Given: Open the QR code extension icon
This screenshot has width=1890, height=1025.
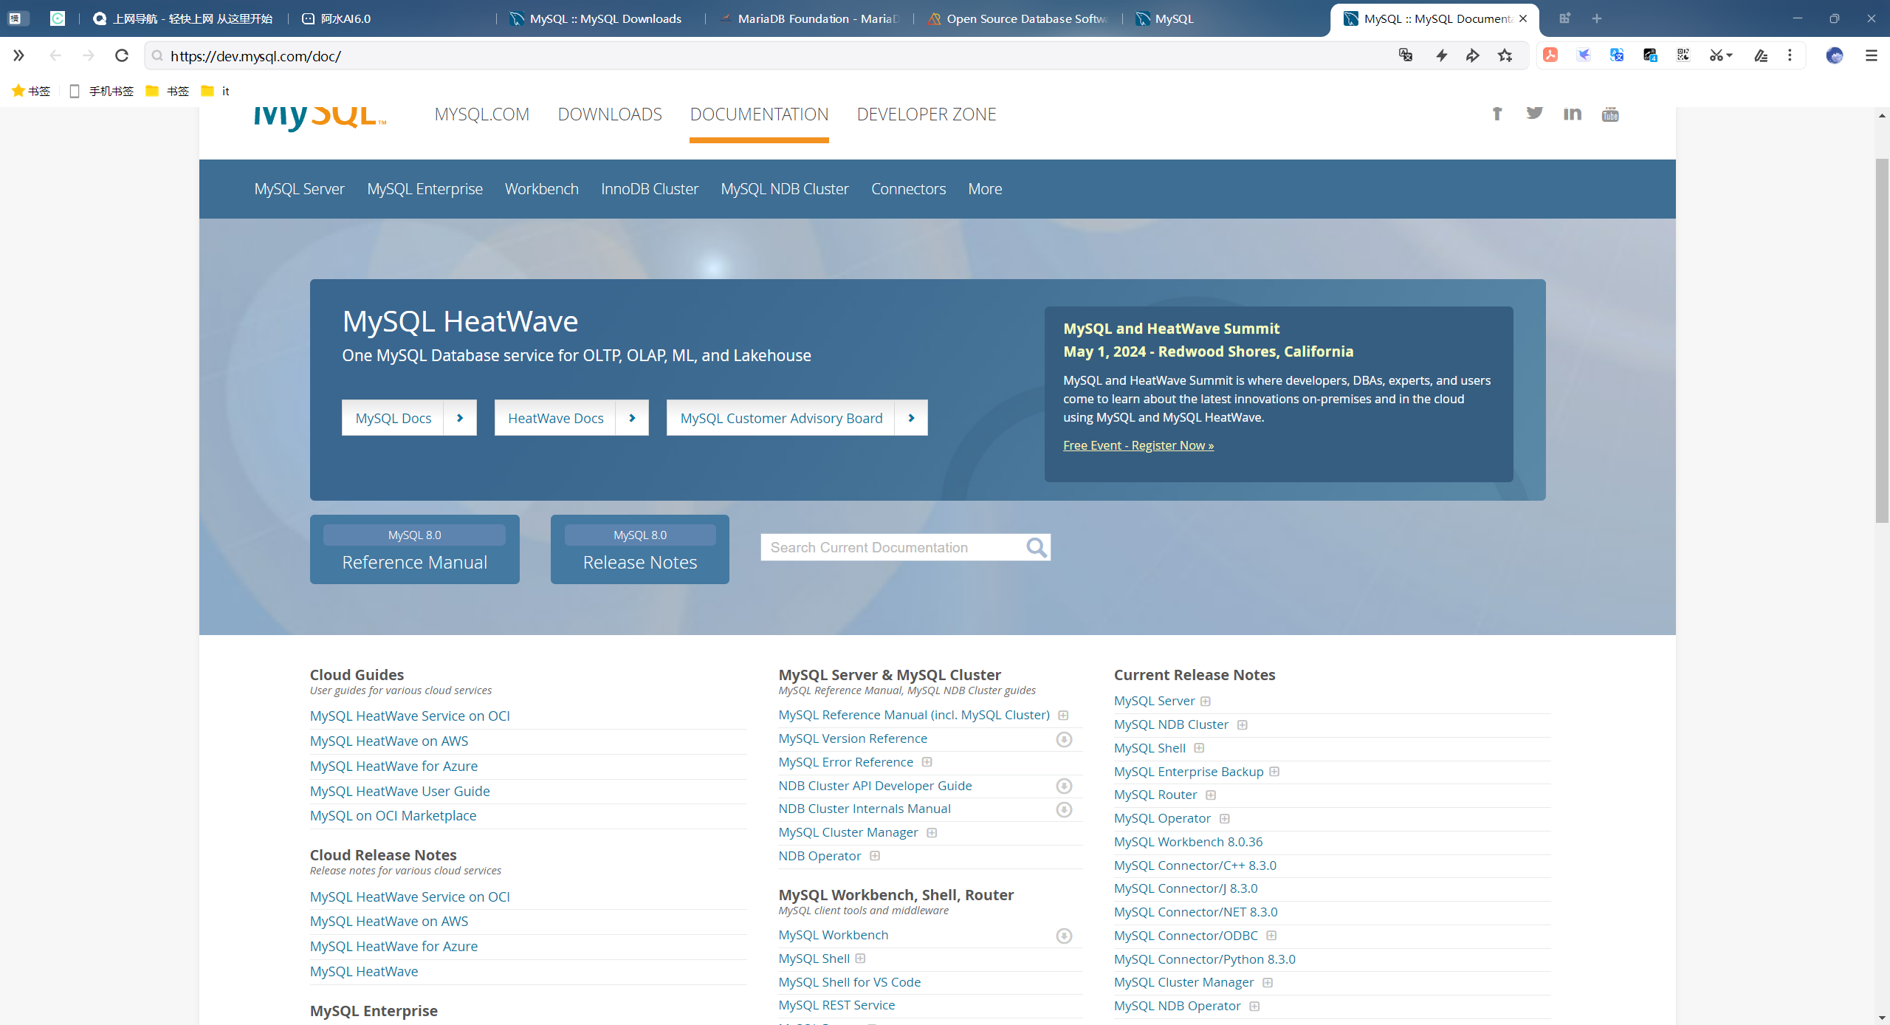Looking at the screenshot, I should click(x=1683, y=55).
